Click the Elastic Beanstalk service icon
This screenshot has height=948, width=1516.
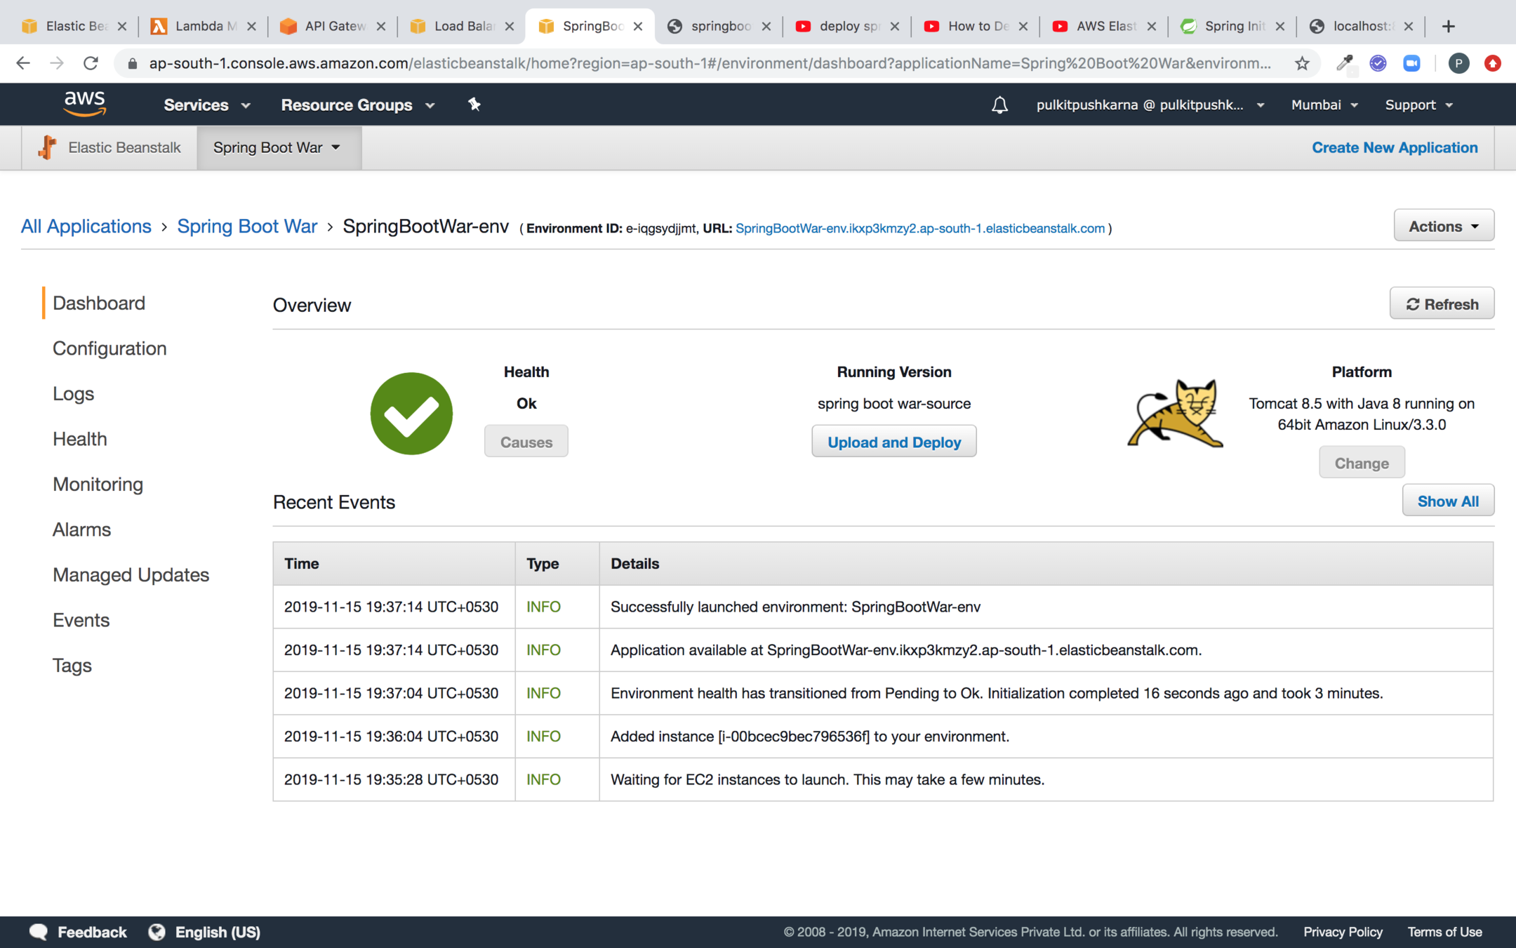[48, 147]
